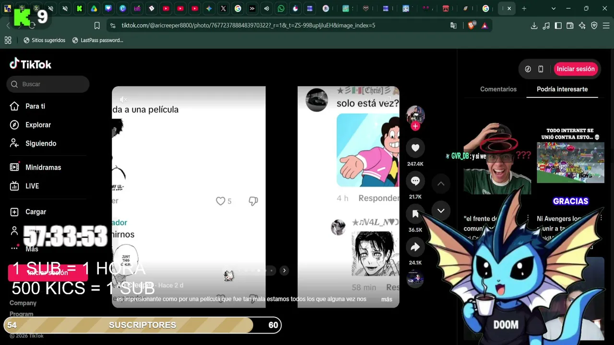The width and height of the screenshot is (614, 345).
Task: Expand the tab search chevron
Action: click(553, 8)
